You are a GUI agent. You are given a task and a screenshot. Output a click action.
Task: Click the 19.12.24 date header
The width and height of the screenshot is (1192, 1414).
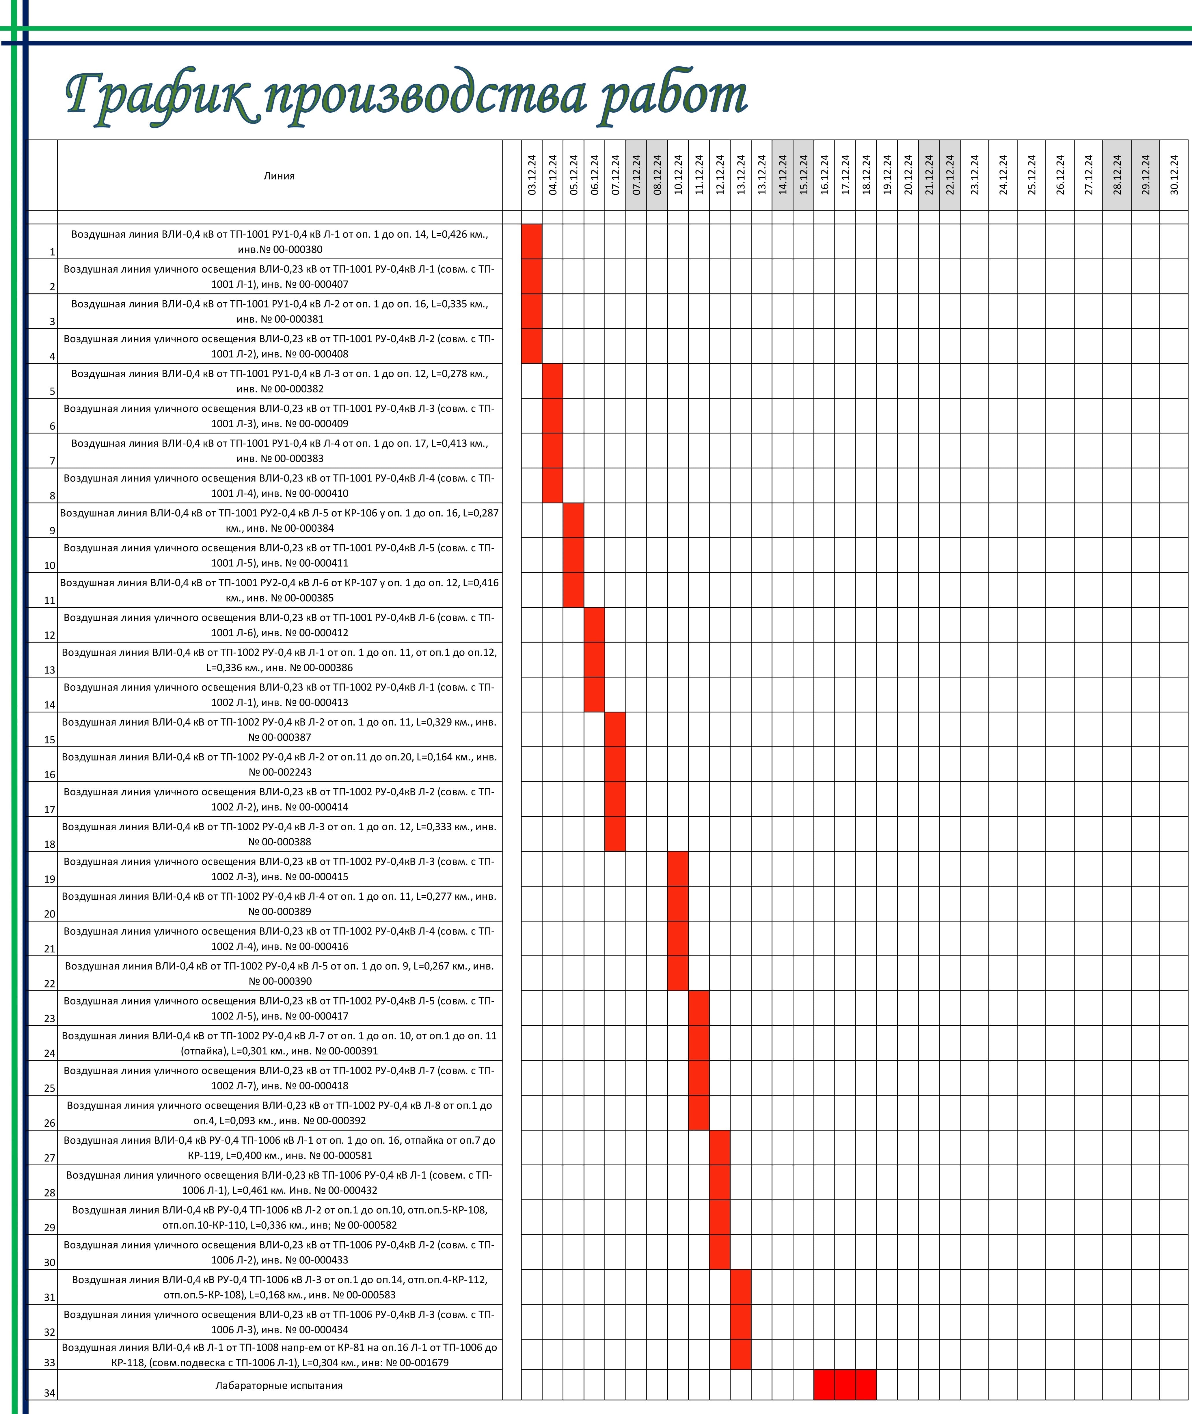[888, 176]
